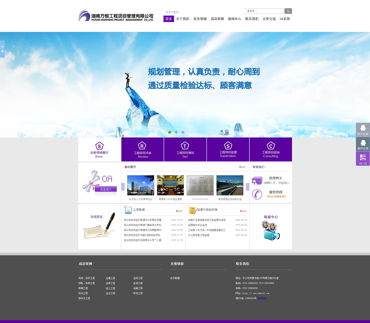Open the OA 点击进入 button
This screenshot has height=323, width=370.
106,189
